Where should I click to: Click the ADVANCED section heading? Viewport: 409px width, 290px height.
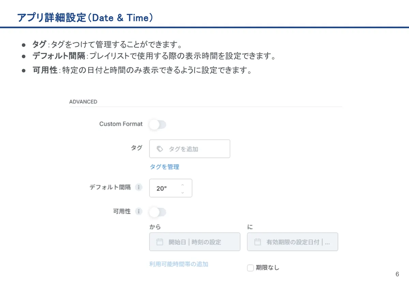tap(83, 102)
